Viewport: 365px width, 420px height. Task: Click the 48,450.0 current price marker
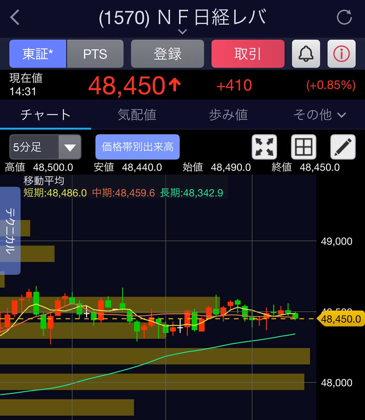tap(341, 319)
